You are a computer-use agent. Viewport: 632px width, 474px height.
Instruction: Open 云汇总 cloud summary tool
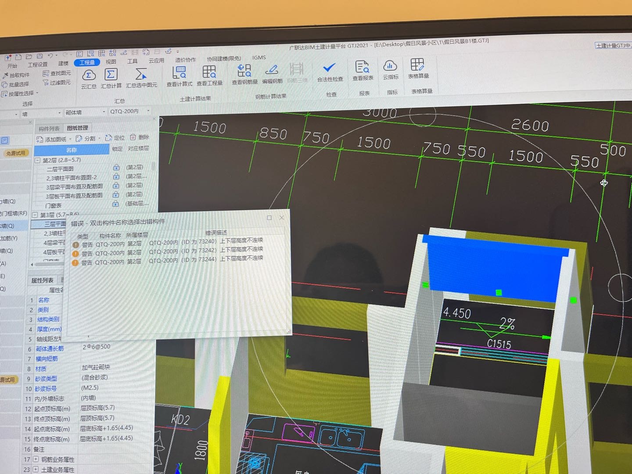point(89,79)
